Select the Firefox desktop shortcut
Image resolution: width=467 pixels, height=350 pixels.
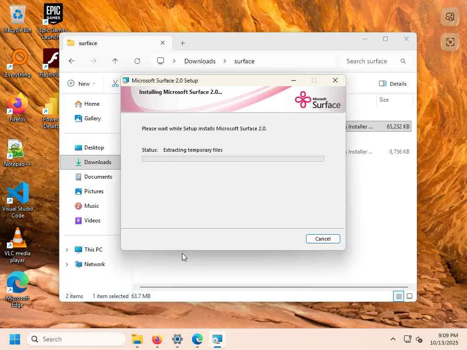coord(18,108)
